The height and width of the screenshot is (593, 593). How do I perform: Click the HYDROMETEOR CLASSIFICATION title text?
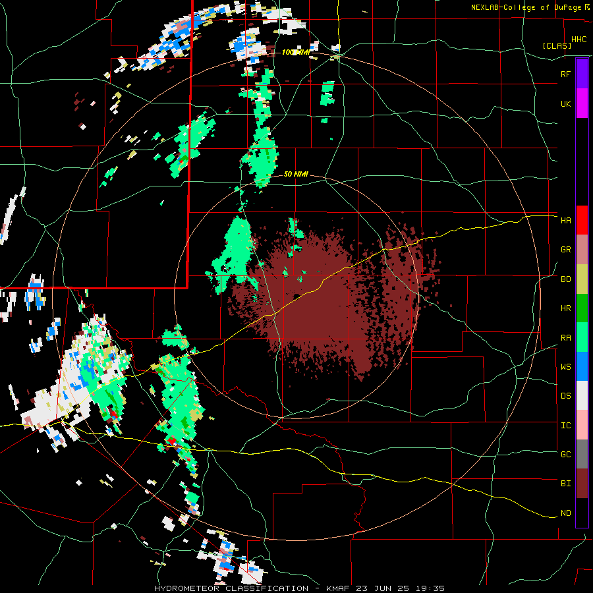231,588
